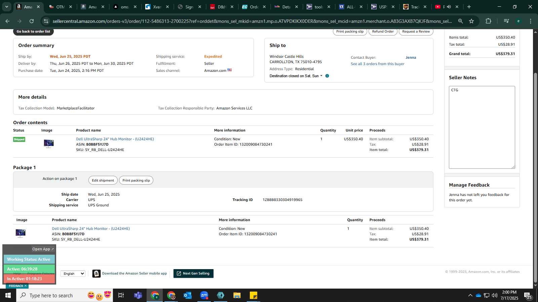The height and width of the screenshot is (302, 538).
Task: Open Dell UltraSharp link in Order contents
Action: point(115,139)
